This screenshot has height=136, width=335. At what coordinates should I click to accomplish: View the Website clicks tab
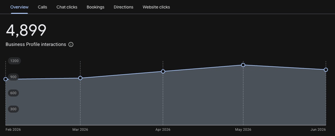click(x=156, y=7)
